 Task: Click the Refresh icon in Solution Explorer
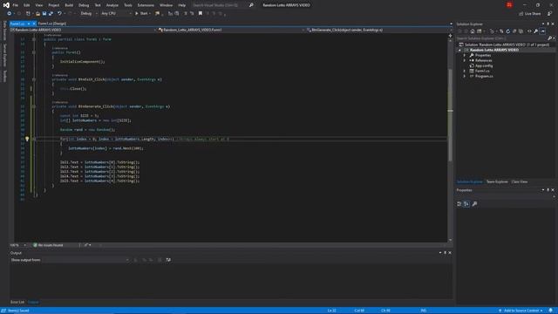click(x=507, y=31)
